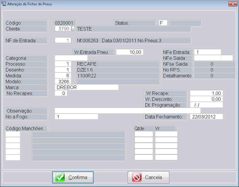Click the No Recapes field
239x187 pixels.
click(61, 93)
